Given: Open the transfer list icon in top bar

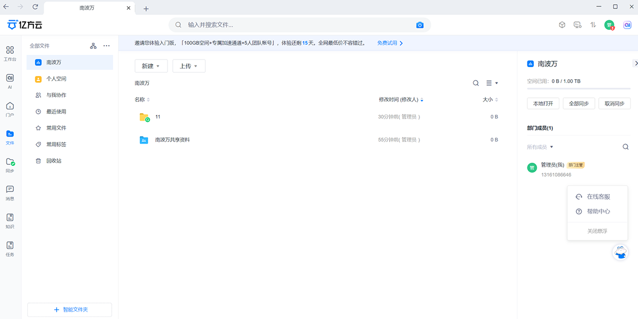Looking at the screenshot, I should [x=592, y=24].
